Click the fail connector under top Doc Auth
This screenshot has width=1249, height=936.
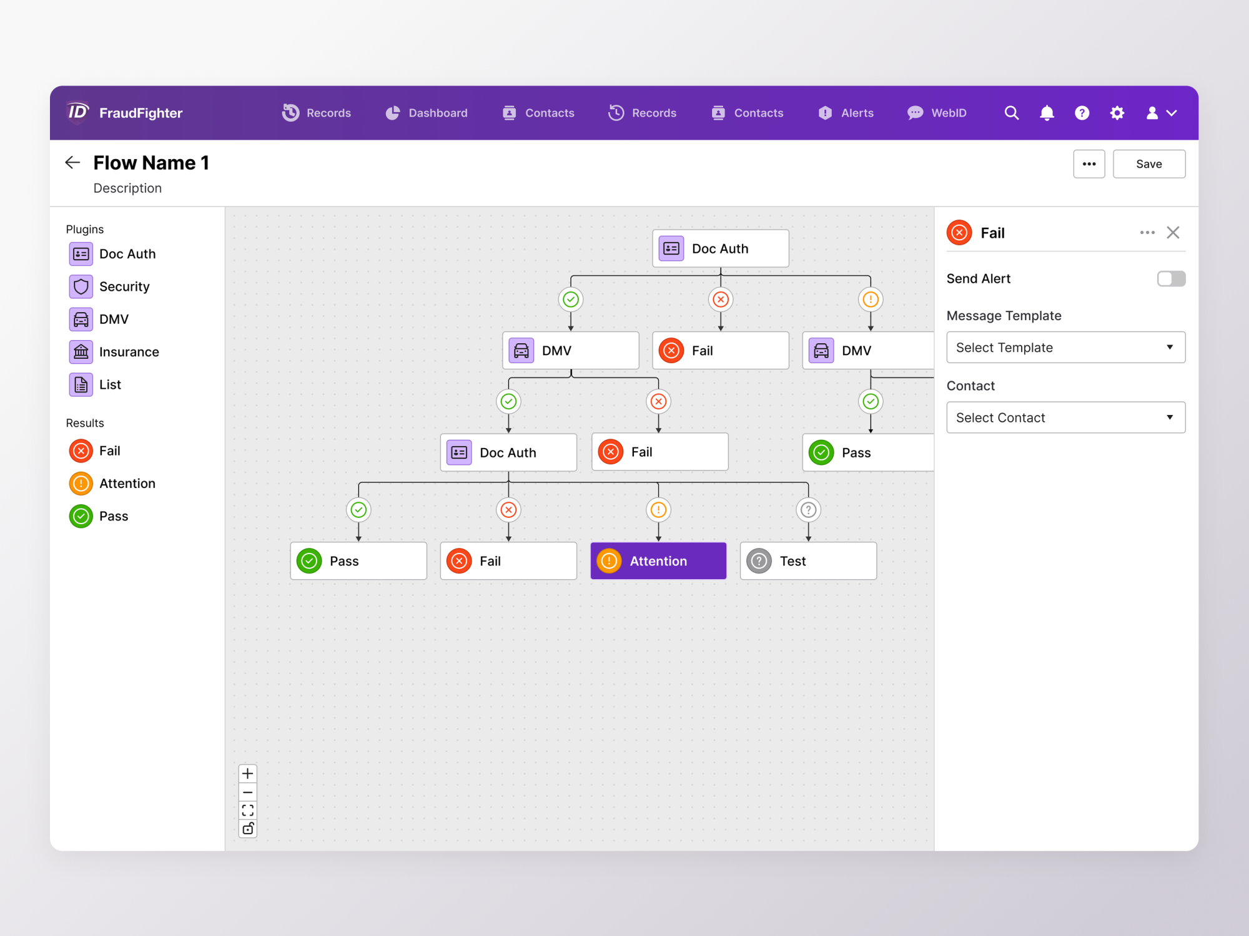tap(721, 300)
